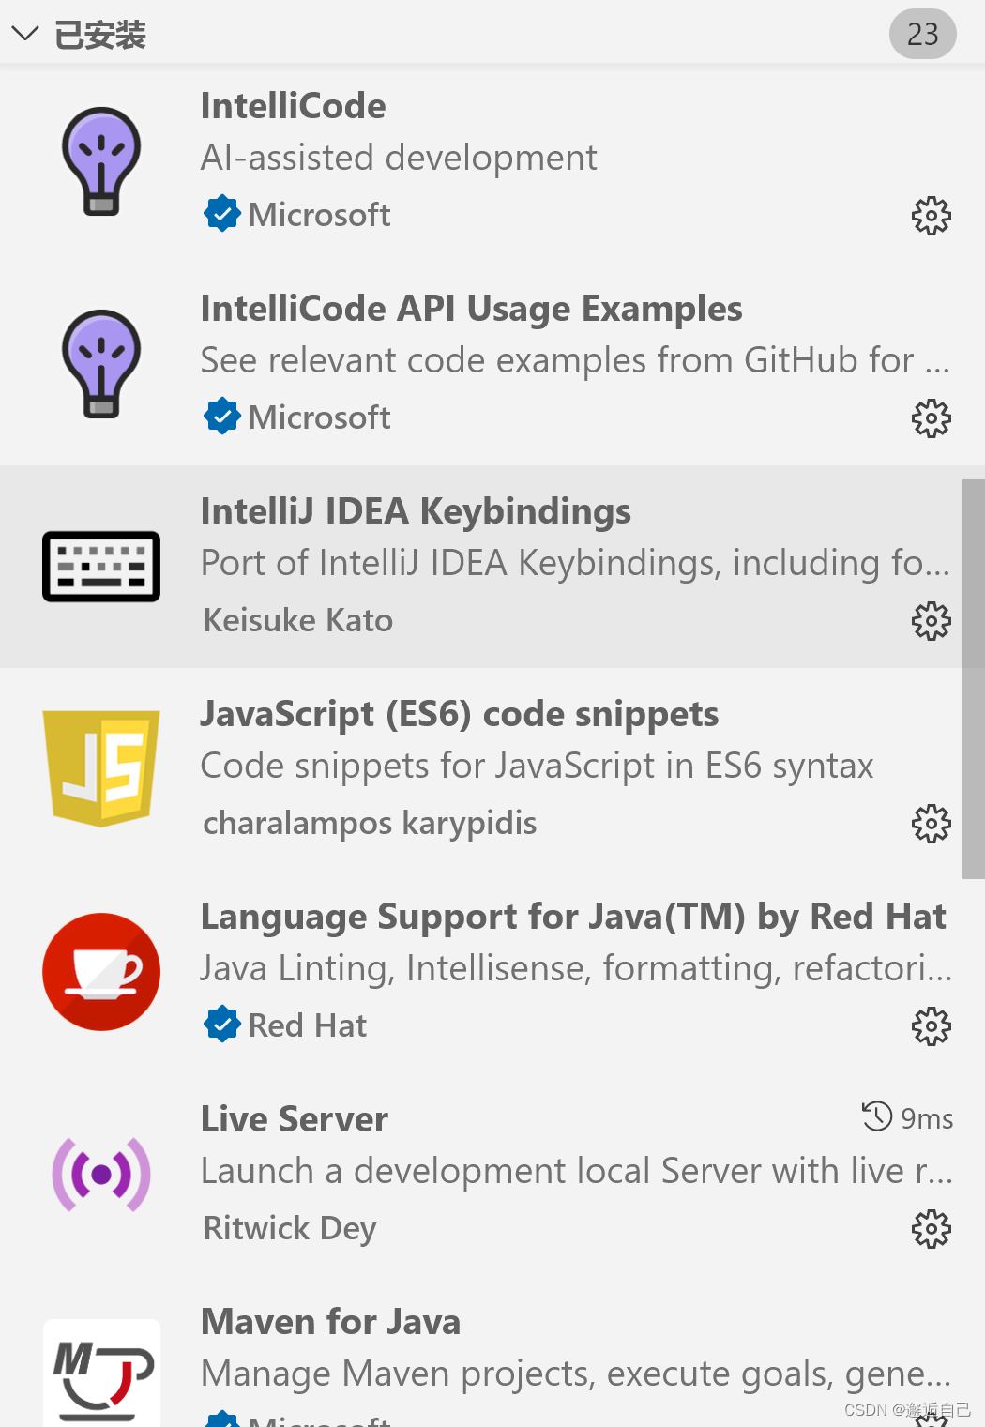The image size is (985, 1427).
Task: Collapse the 已安装 section chevron
Action: [x=25, y=35]
